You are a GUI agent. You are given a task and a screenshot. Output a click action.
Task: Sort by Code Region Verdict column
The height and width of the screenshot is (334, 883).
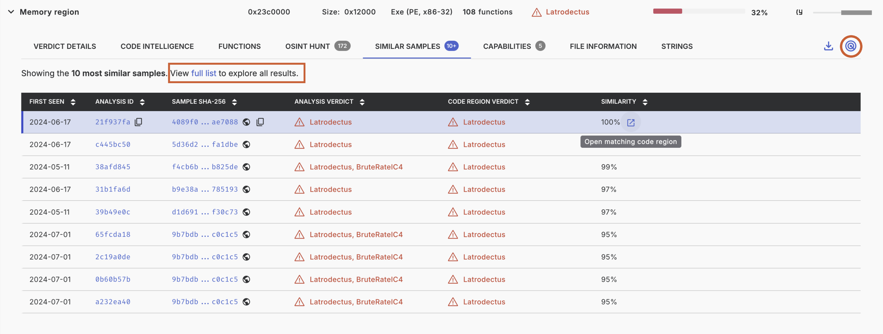(x=527, y=102)
